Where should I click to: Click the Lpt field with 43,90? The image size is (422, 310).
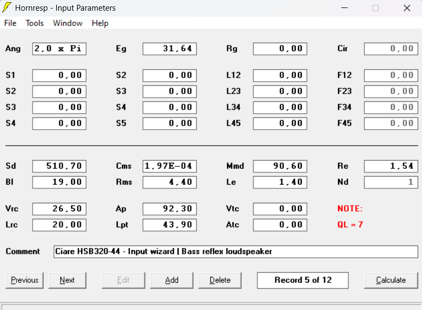[x=170, y=225]
